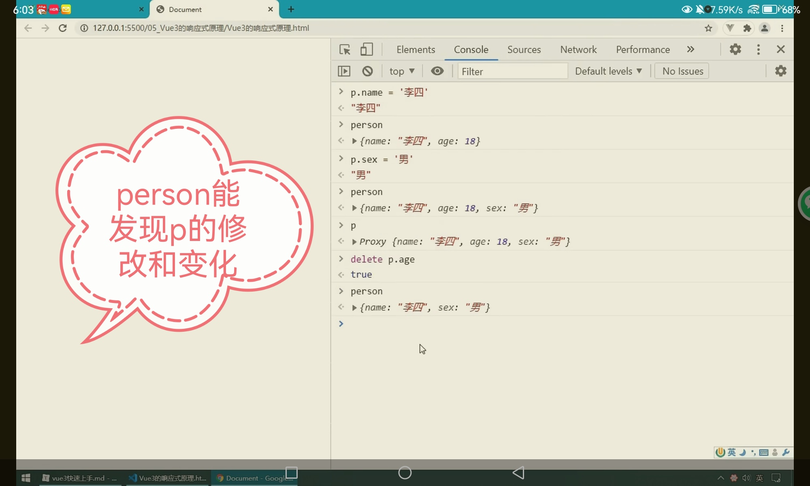Viewport: 810px width, 486px height.
Task: Clear the console with the ban icon
Action: (x=367, y=71)
